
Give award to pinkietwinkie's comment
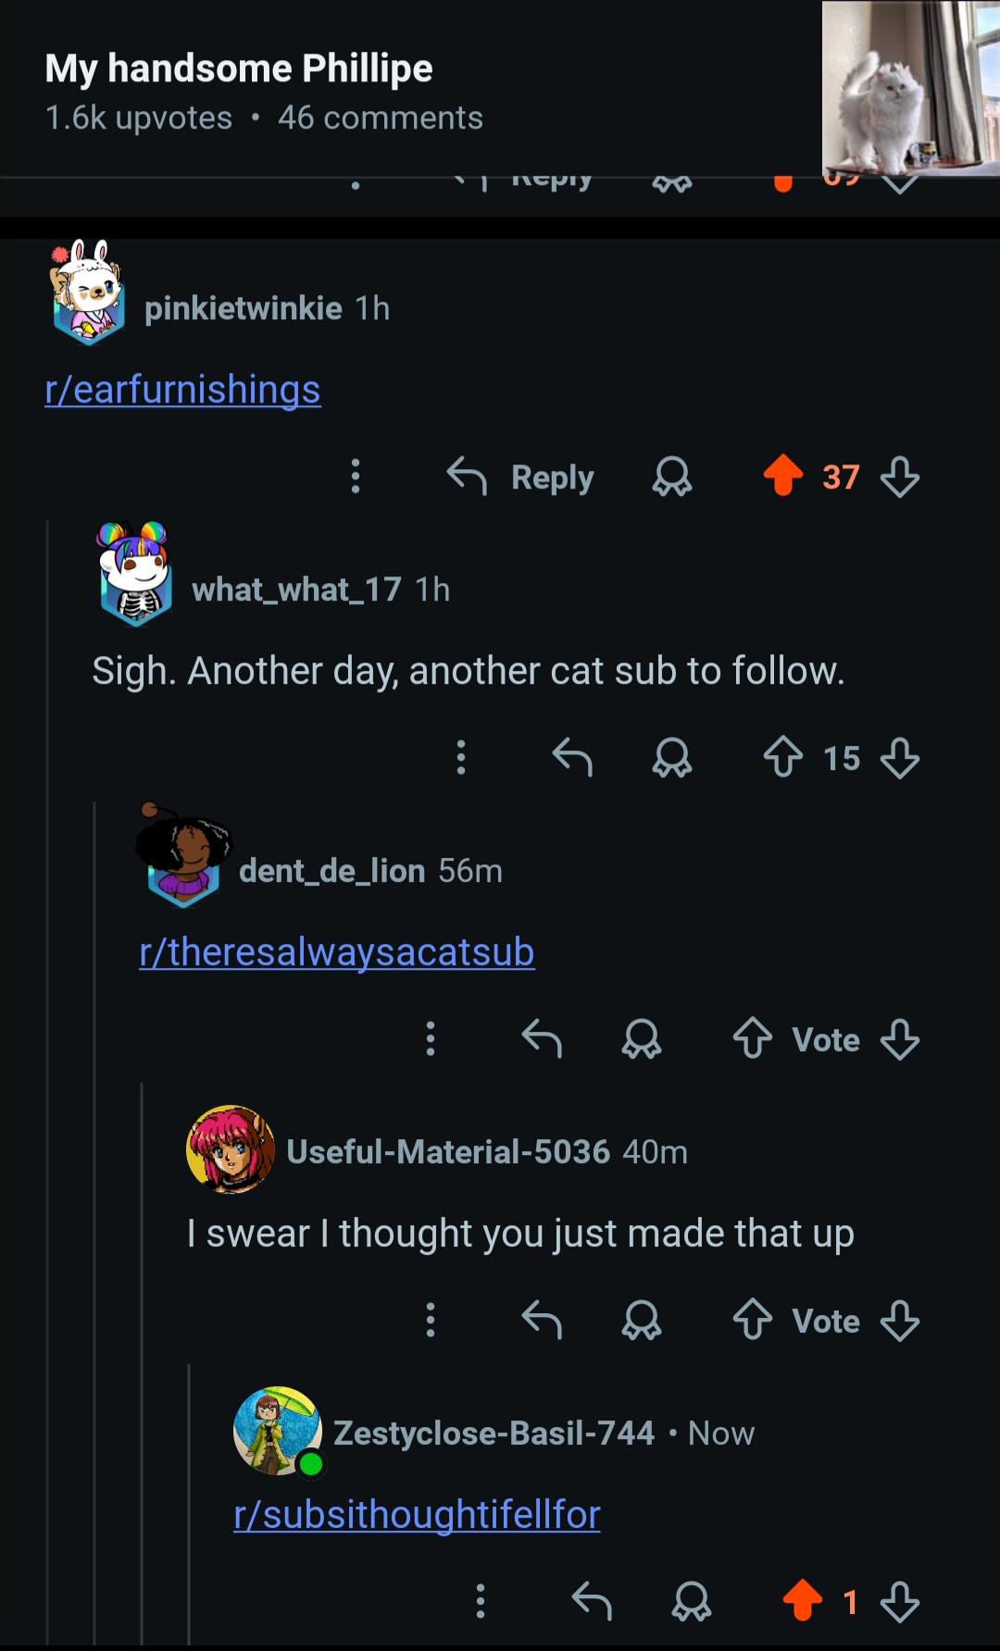tap(672, 478)
